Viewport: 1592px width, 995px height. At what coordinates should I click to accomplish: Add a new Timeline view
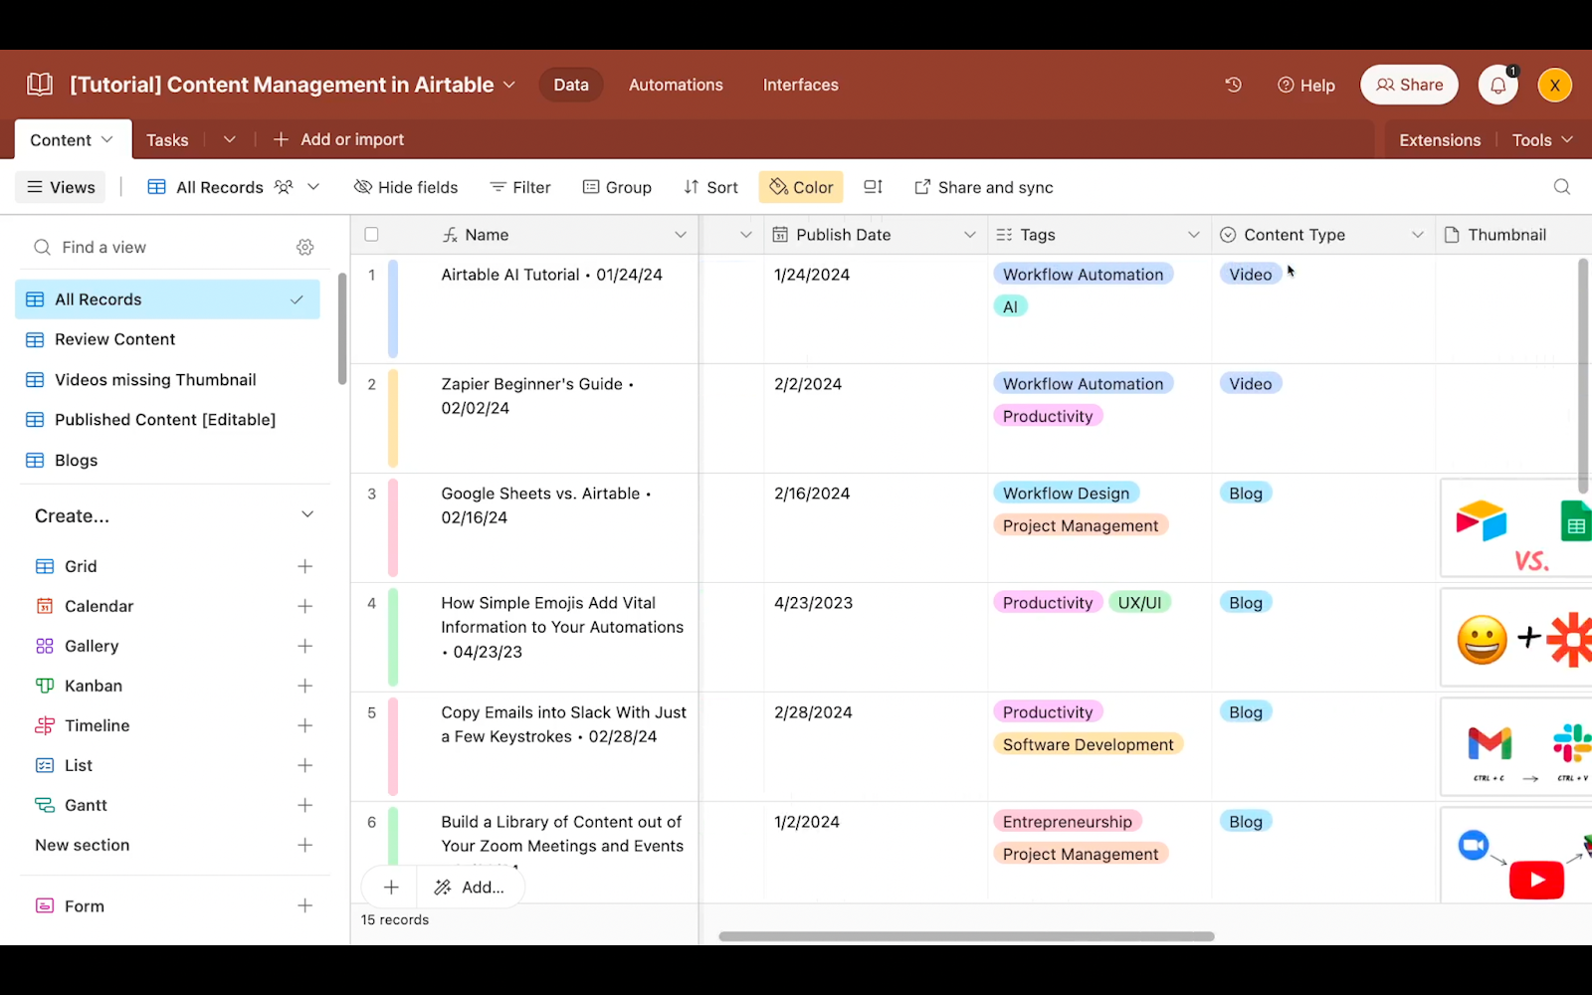tap(305, 725)
